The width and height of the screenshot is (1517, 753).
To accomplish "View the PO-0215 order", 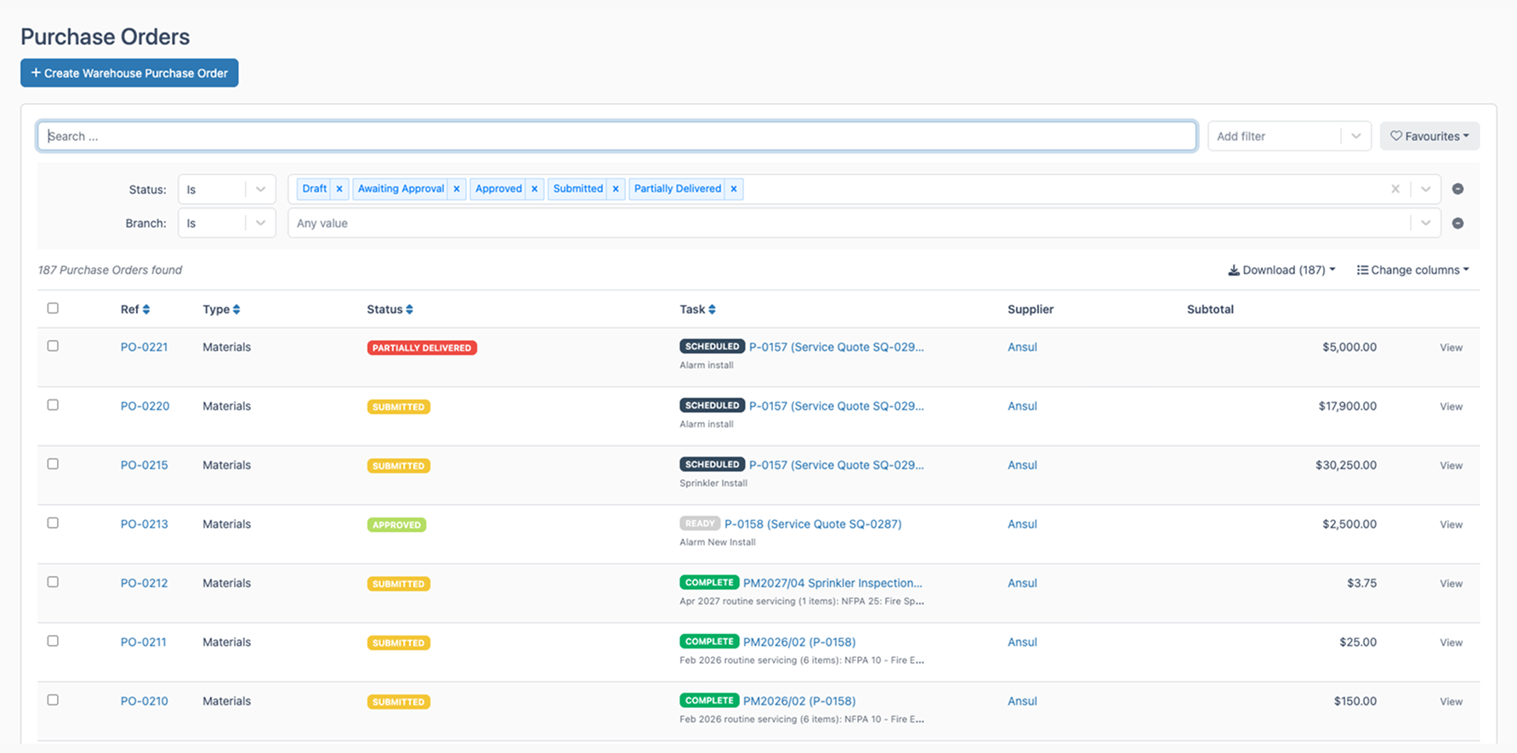I will point(1451,466).
